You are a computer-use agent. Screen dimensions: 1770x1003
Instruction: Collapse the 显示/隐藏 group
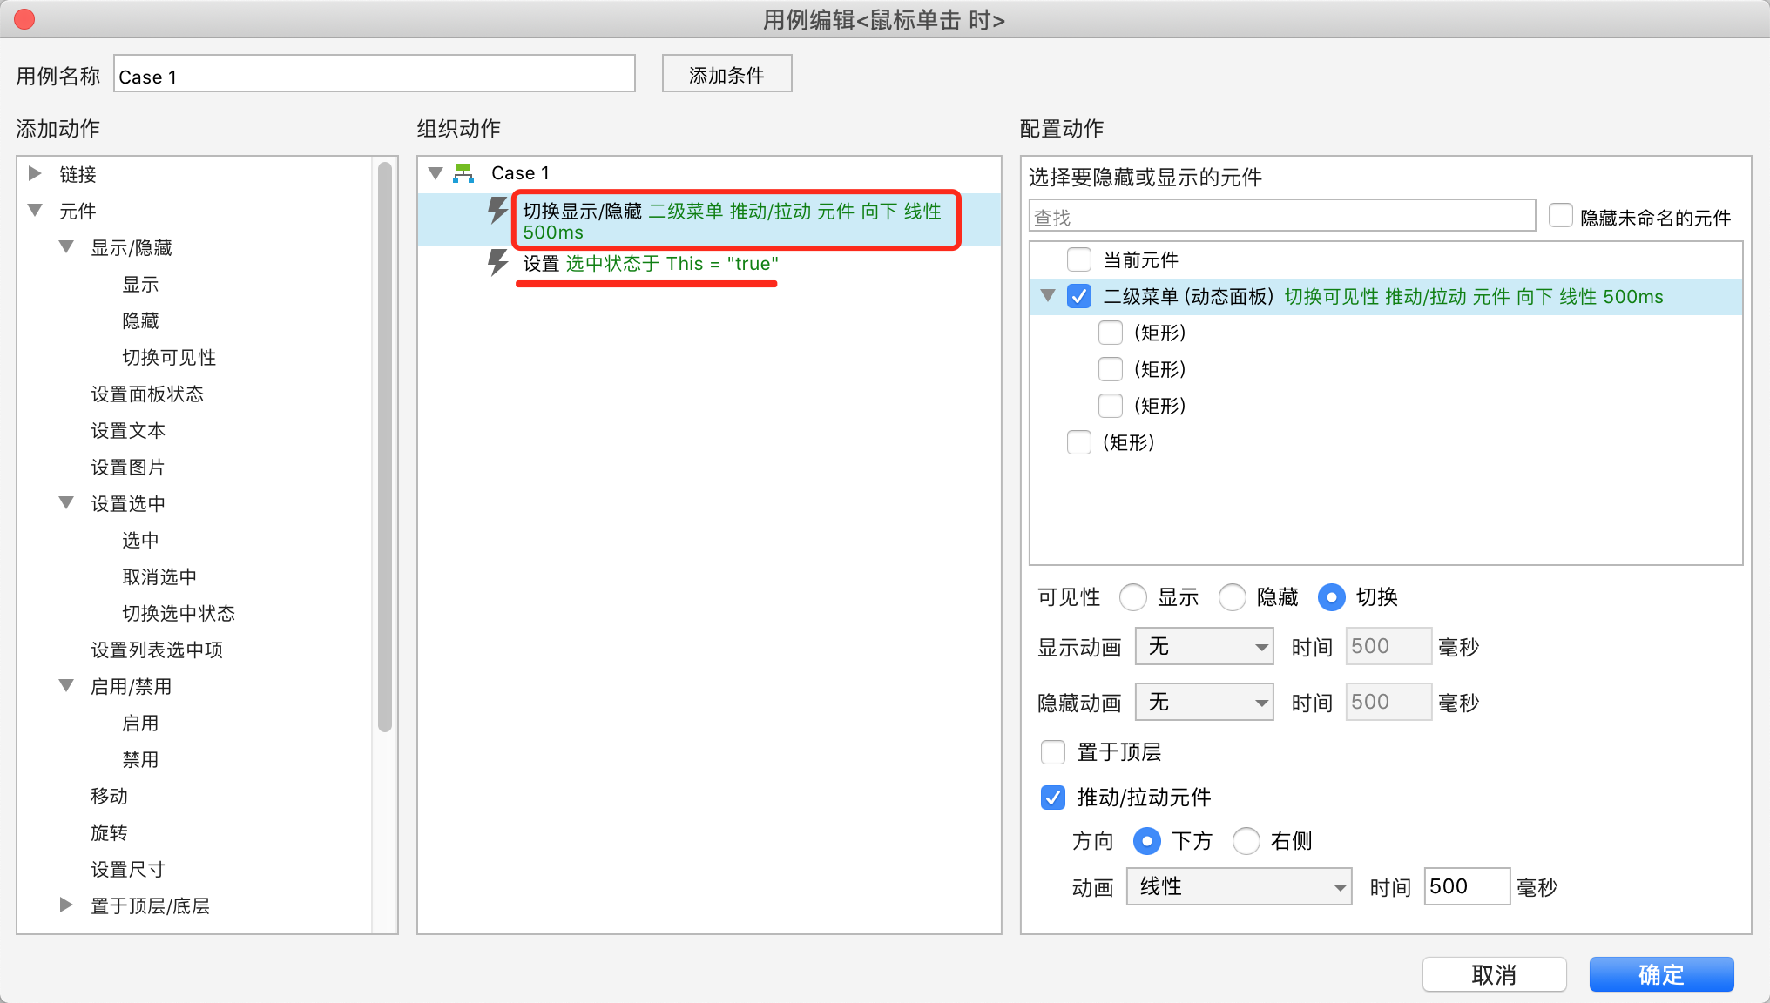(x=66, y=246)
